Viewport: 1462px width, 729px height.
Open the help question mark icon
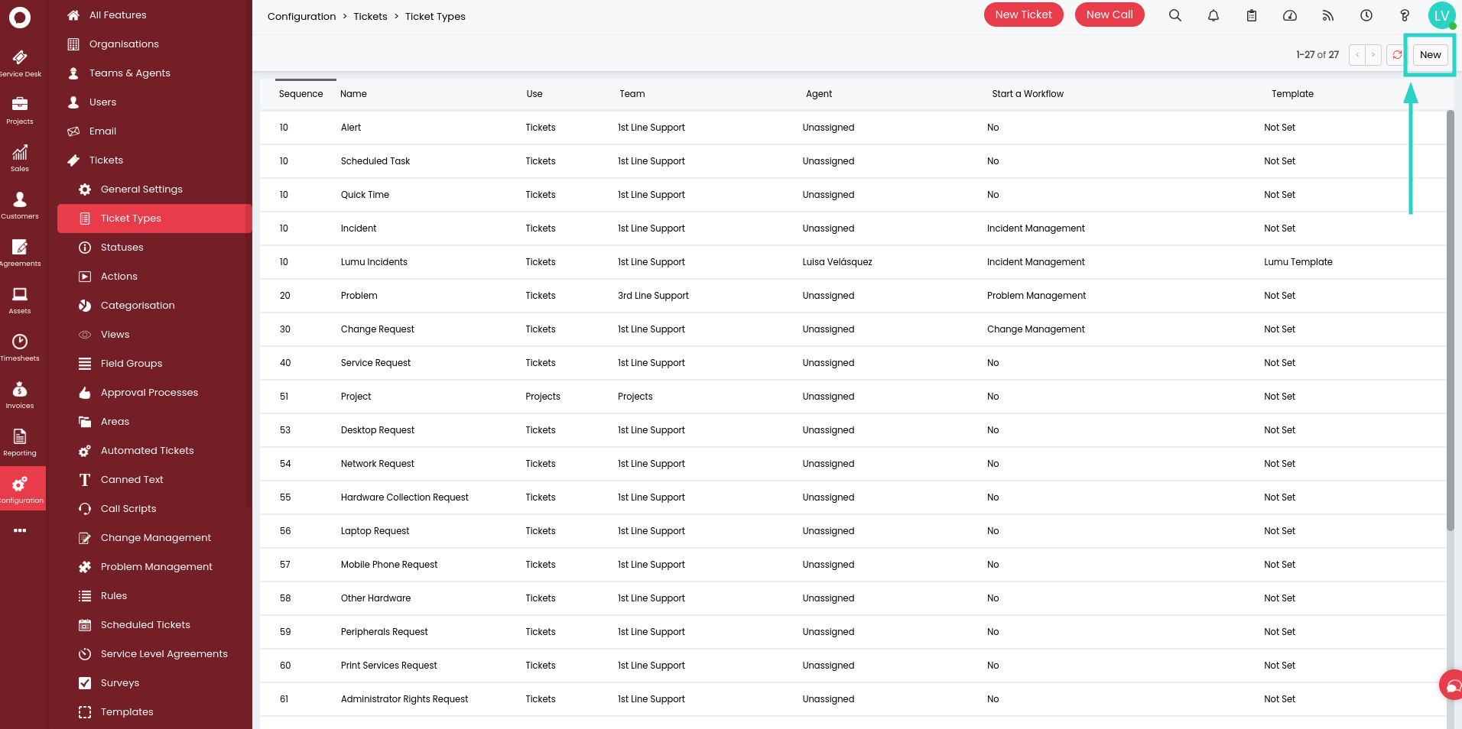(x=1405, y=15)
